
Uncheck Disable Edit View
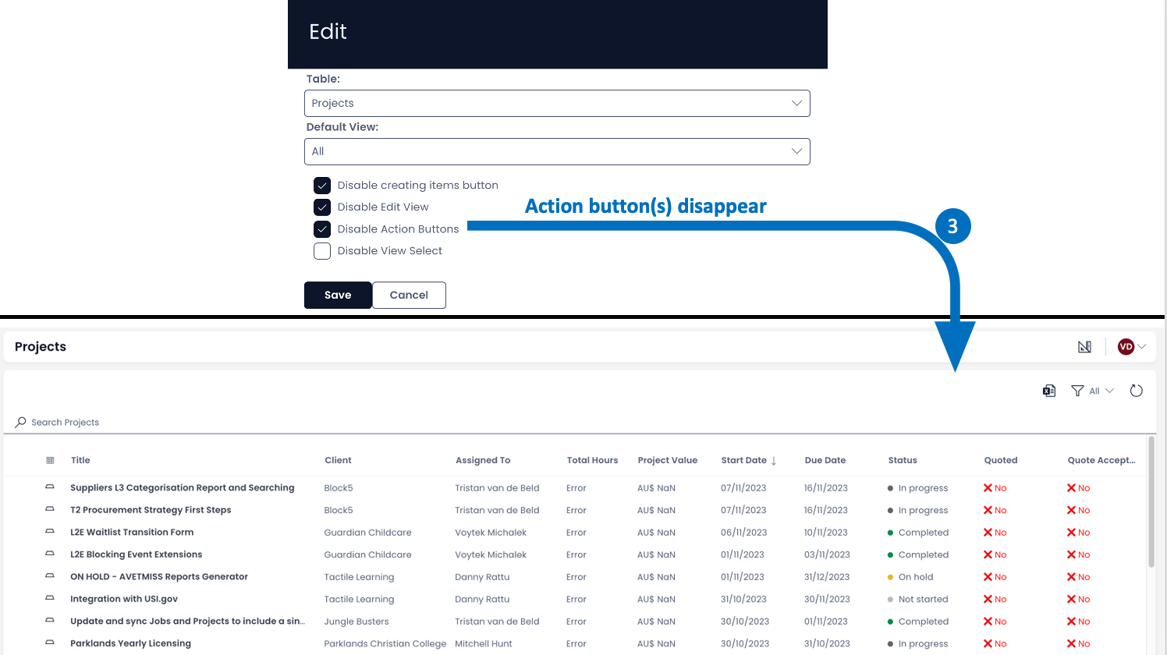322,207
